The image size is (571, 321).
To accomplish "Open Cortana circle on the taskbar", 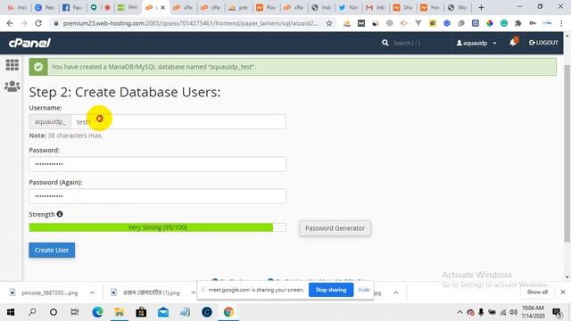I will tap(54, 312).
